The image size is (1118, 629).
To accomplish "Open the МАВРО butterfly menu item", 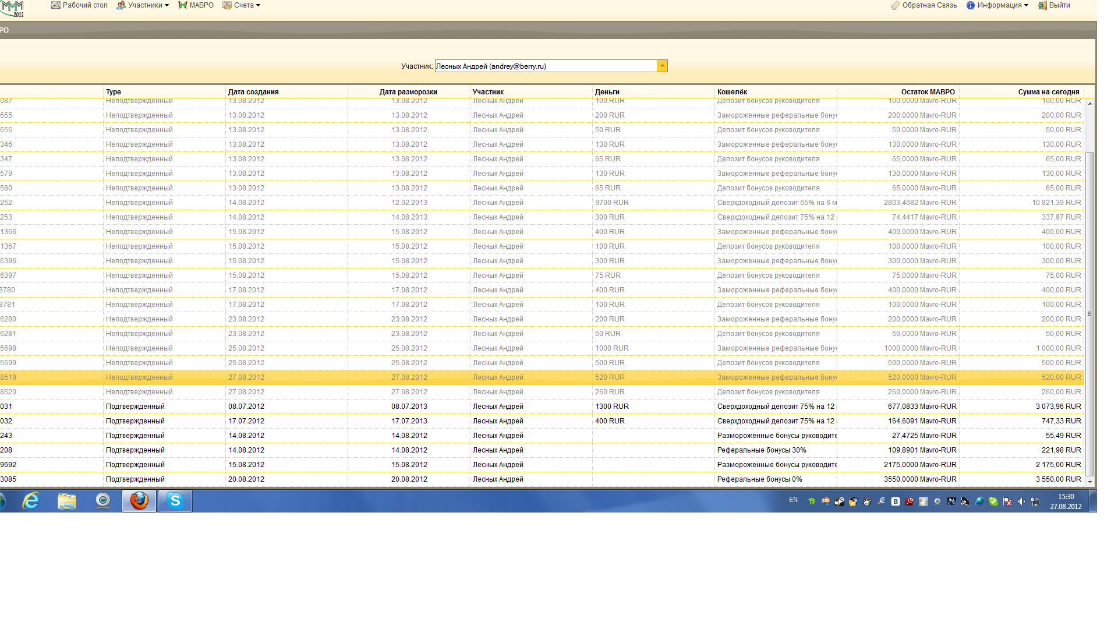I will pos(196,5).
